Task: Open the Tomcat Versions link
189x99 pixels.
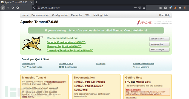Action: (x=141, y=67)
